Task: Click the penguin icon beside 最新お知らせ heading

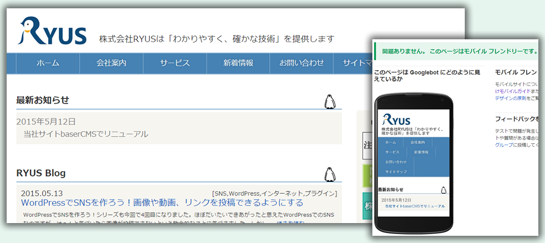Action: [x=330, y=101]
